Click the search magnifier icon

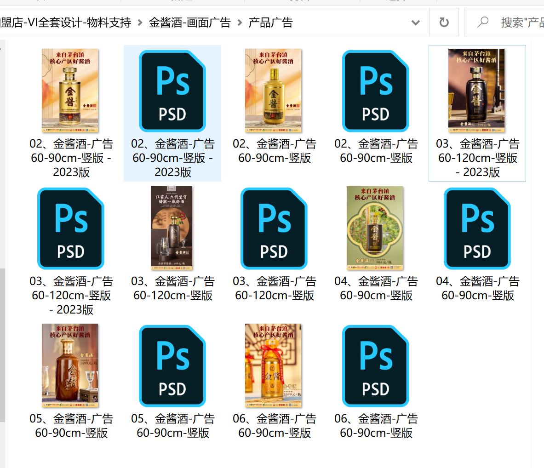482,22
